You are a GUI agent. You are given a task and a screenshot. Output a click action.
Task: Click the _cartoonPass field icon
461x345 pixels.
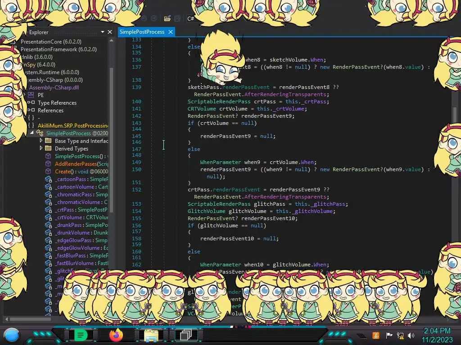click(48, 179)
